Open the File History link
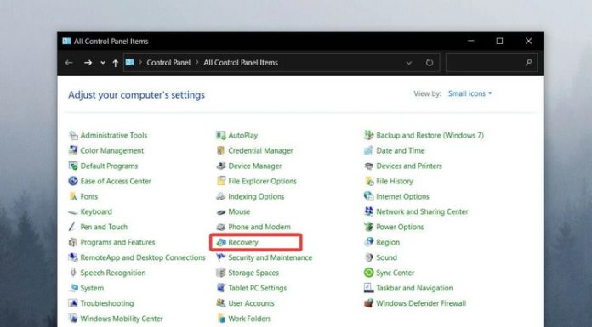Screen dimensions: 592x327 [395, 182]
